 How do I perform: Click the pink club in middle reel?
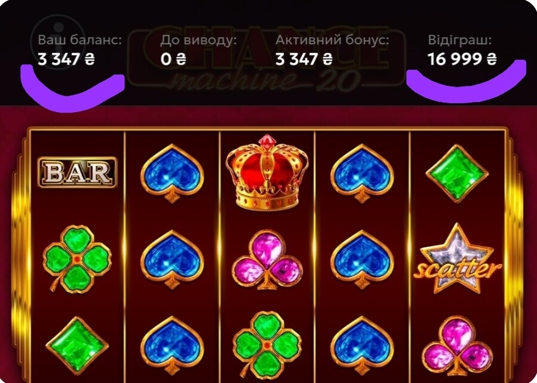267,260
